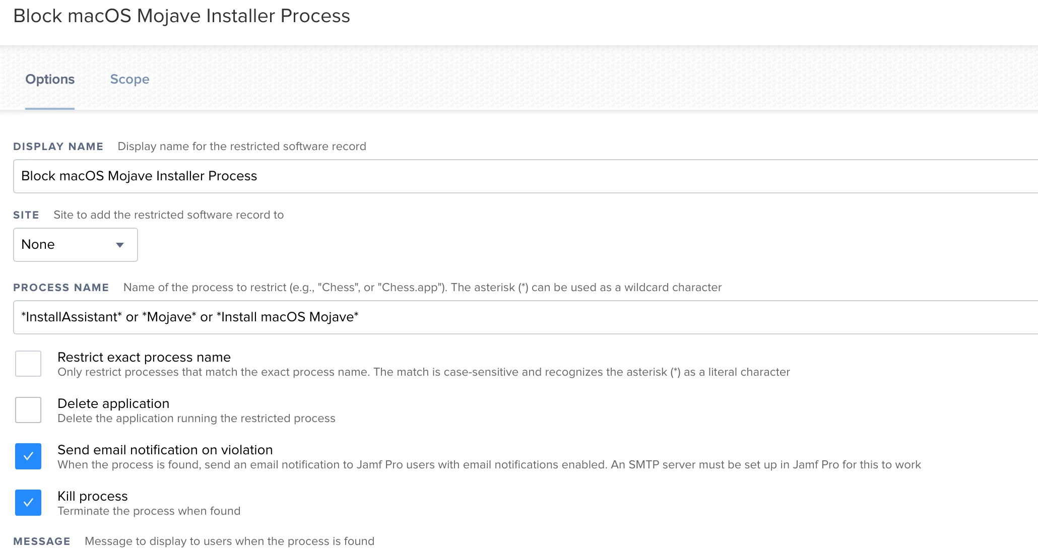Uncheck Send email notification on violation
The height and width of the screenshot is (552, 1038).
(28, 456)
